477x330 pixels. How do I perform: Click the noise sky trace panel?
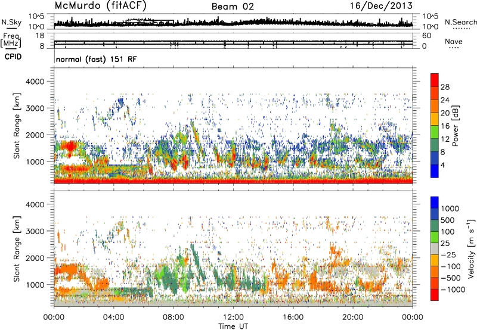click(233, 21)
